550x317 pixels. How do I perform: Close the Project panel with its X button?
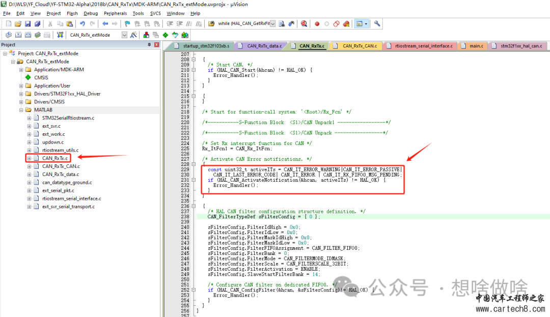tap(156, 44)
